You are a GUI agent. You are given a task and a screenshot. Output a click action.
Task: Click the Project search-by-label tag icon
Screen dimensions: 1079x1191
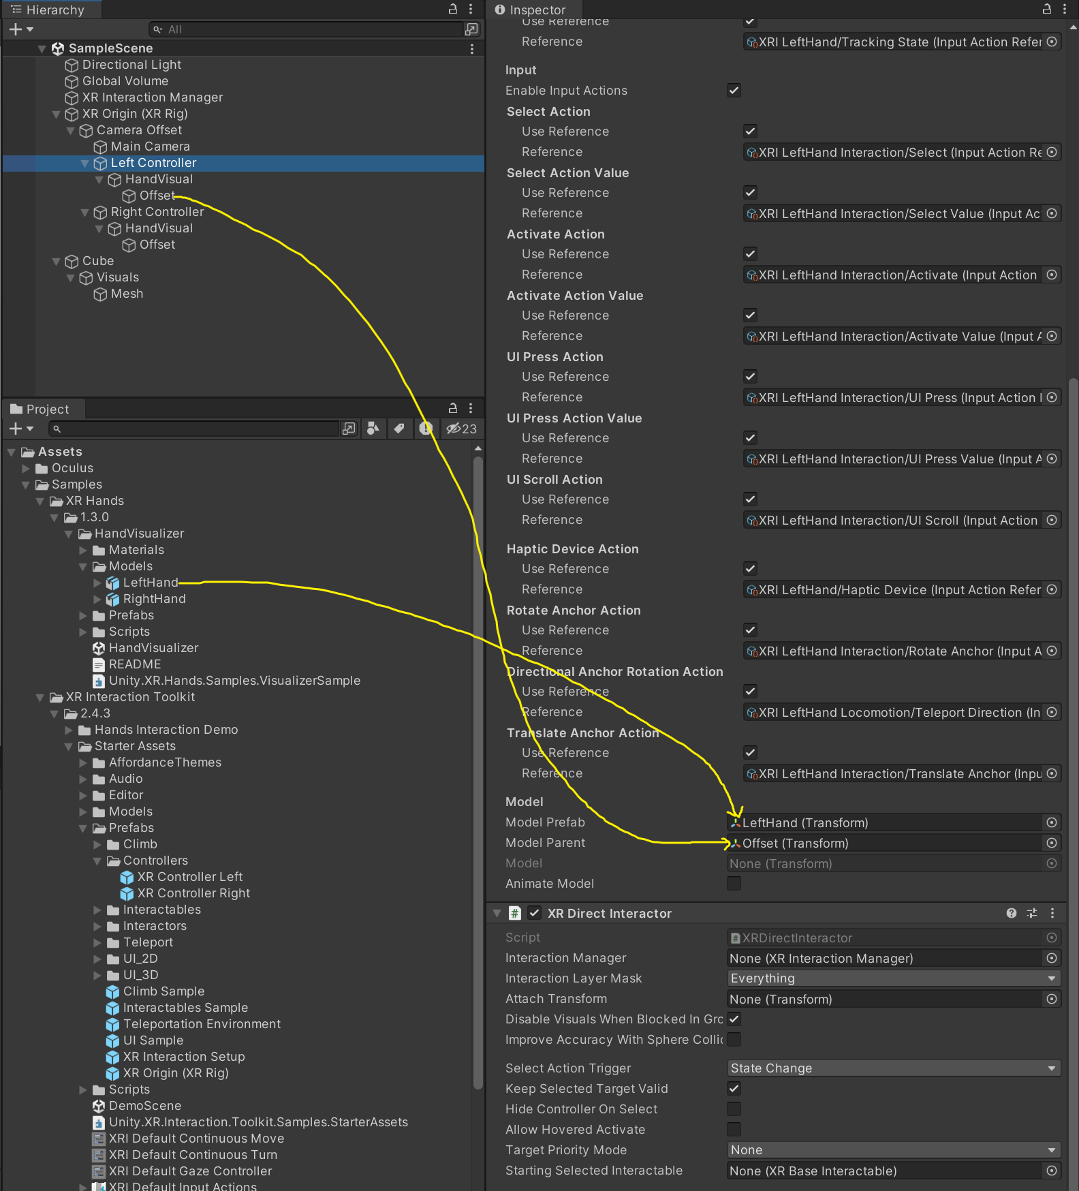click(399, 429)
